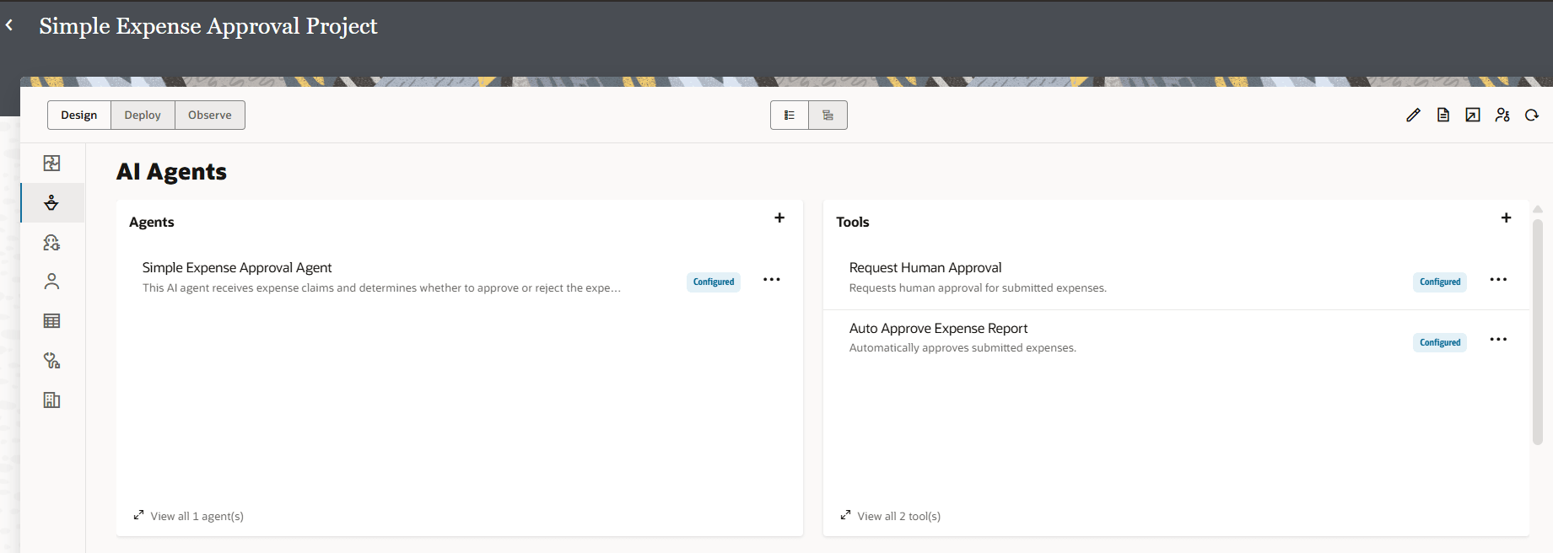Open options menu for Auto Approve Expense Report
The image size is (1553, 553).
(1498, 340)
